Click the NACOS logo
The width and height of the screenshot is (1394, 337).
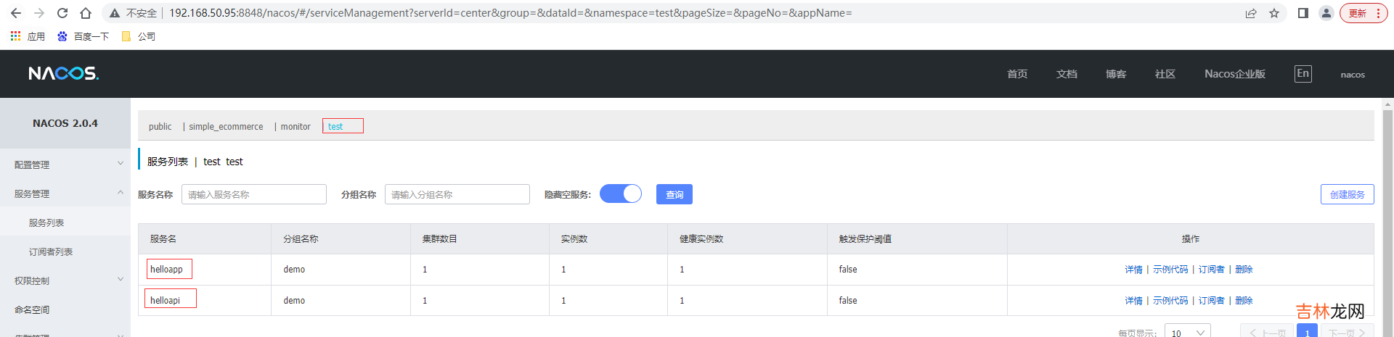pyautogui.click(x=63, y=73)
